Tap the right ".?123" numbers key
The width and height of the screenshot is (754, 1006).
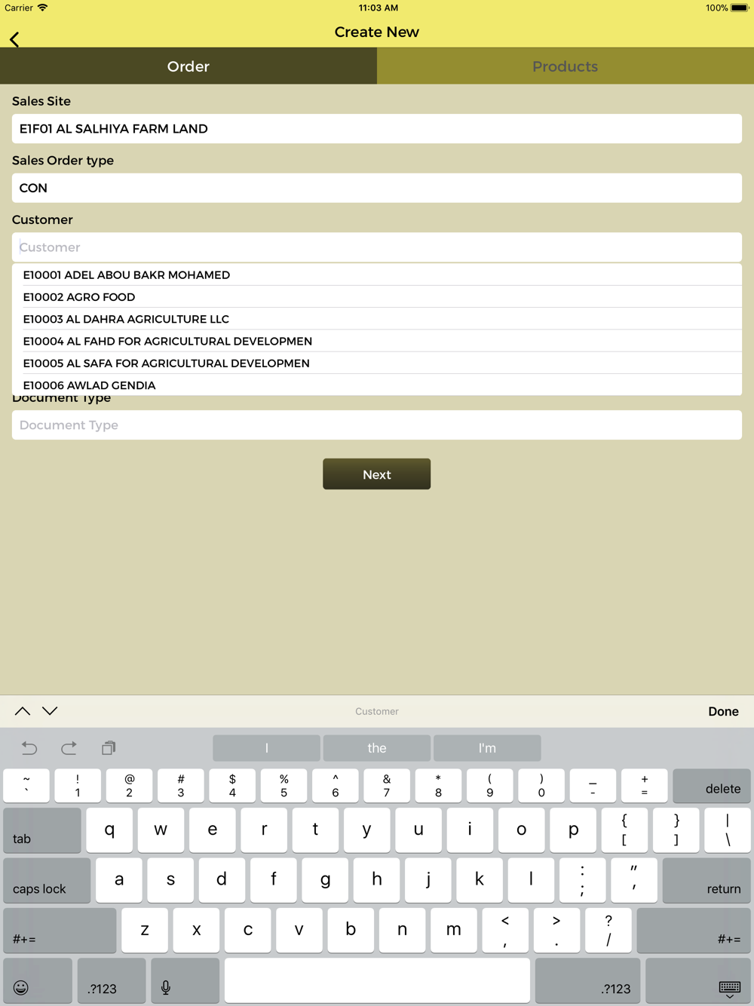click(587, 981)
